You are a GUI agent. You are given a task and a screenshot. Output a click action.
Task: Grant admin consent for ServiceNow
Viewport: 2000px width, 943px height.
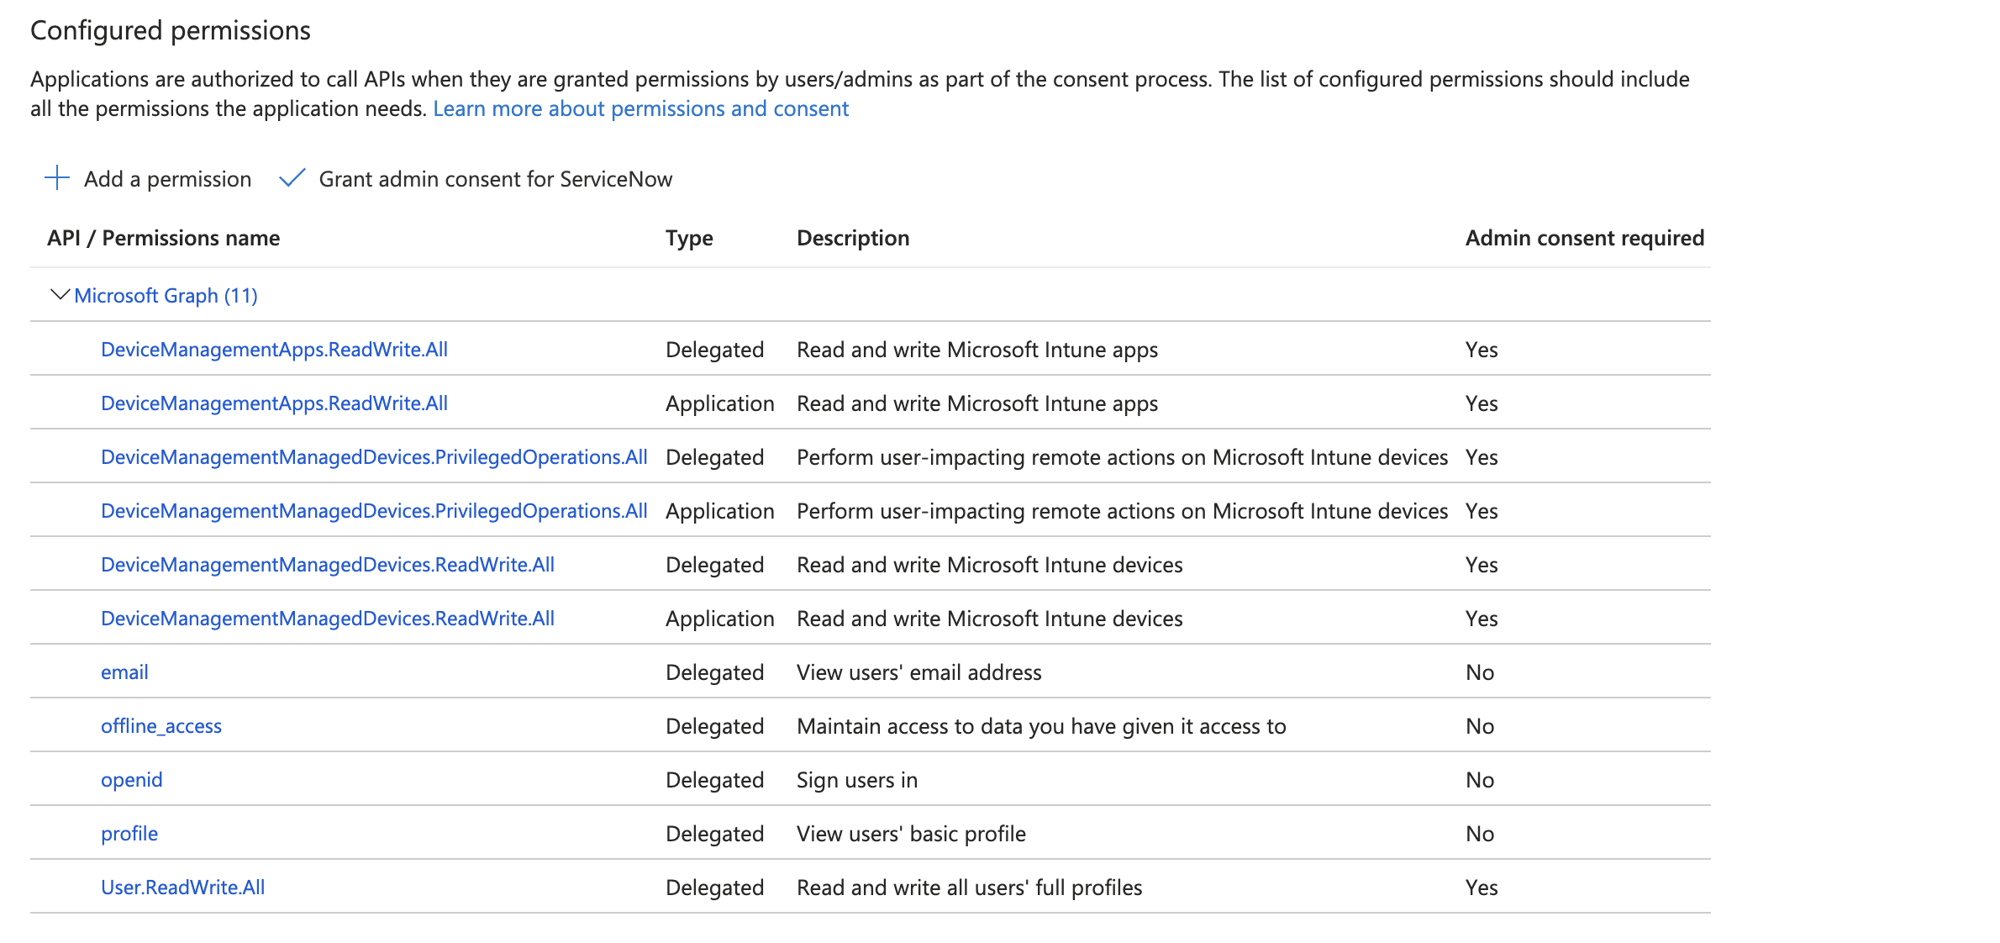(476, 179)
